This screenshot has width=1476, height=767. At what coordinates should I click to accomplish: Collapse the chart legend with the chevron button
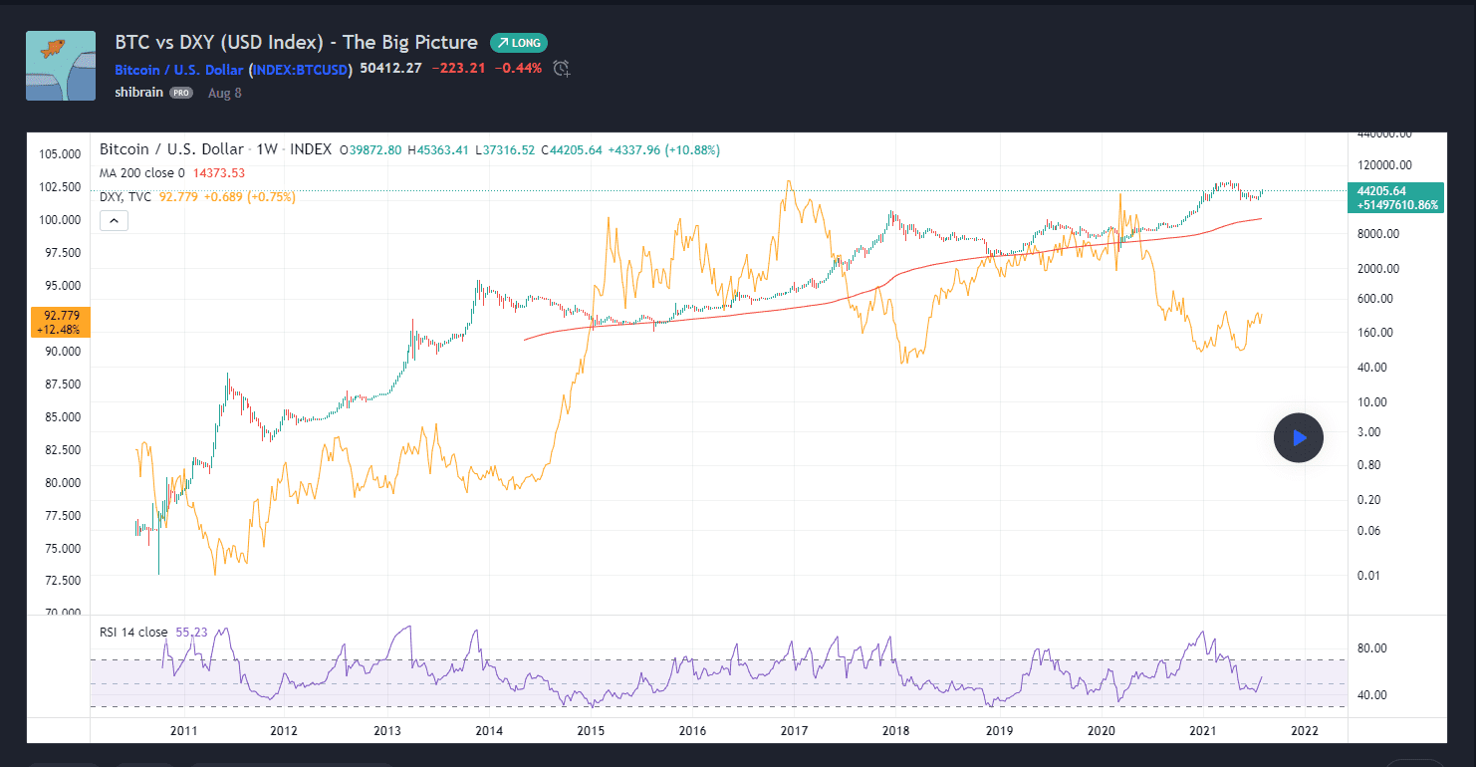coord(114,220)
